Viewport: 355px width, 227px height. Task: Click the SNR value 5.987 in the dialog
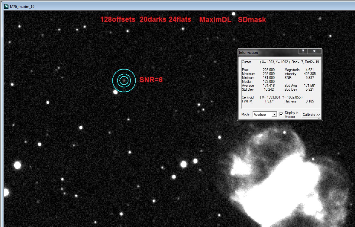click(310, 77)
